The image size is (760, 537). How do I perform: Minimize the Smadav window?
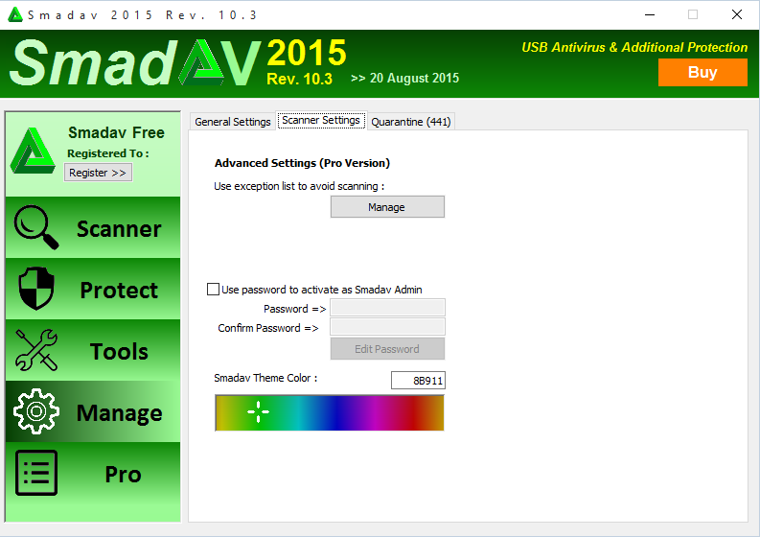pos(650,14)
